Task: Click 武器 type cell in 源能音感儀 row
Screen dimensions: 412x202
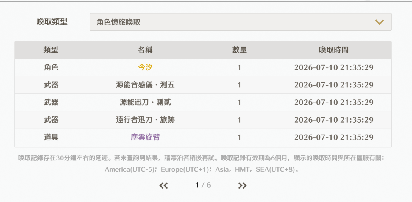Action: click(x=51, y=85)
